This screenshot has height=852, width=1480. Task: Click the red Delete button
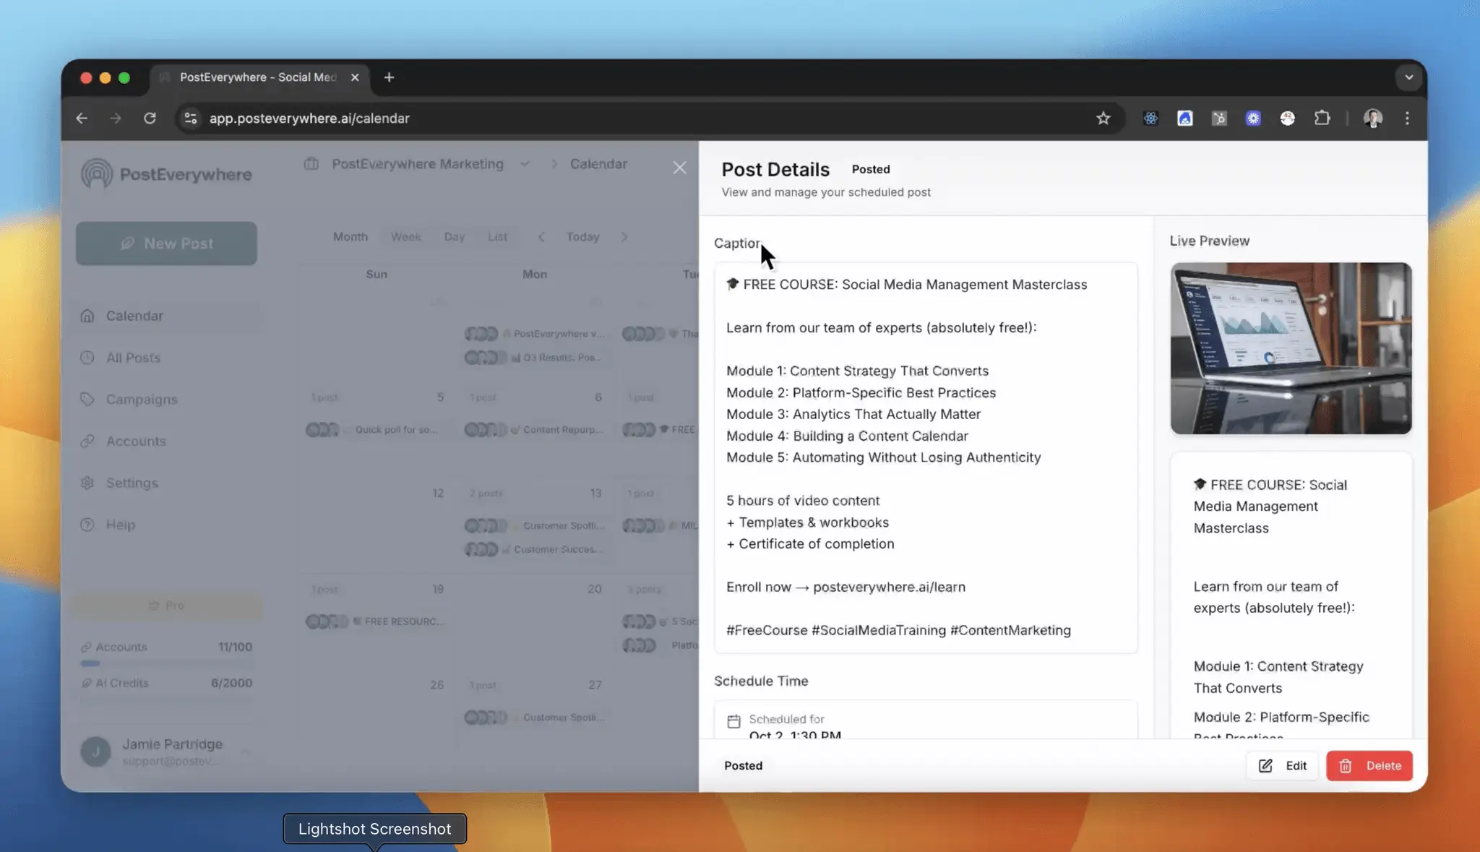1369,766
